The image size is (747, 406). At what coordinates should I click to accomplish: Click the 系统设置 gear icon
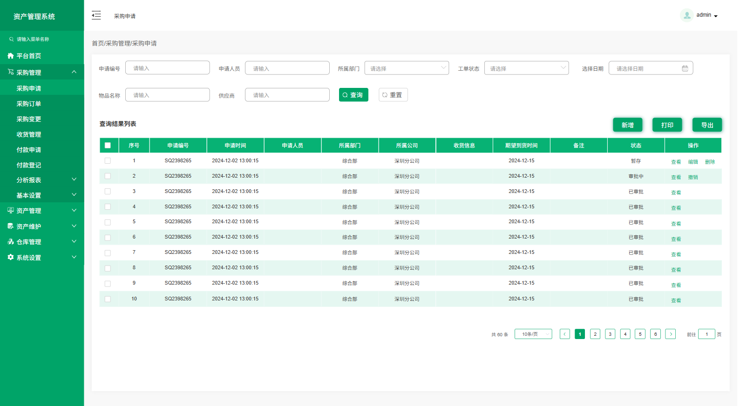tap(11, 257)
